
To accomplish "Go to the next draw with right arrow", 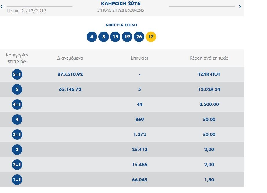I will (x=240, y=7).
